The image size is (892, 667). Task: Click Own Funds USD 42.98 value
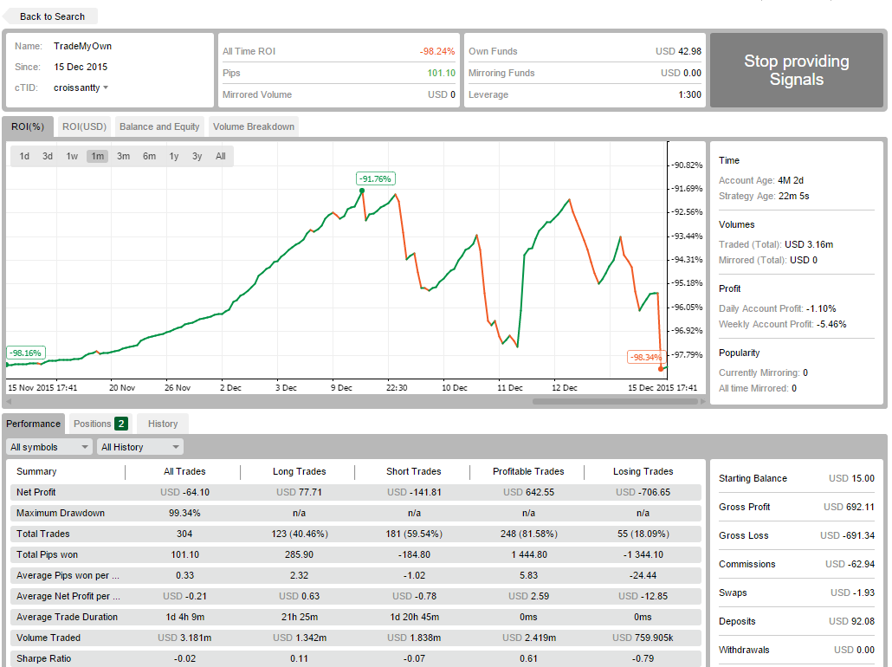[x=678, y=51]
